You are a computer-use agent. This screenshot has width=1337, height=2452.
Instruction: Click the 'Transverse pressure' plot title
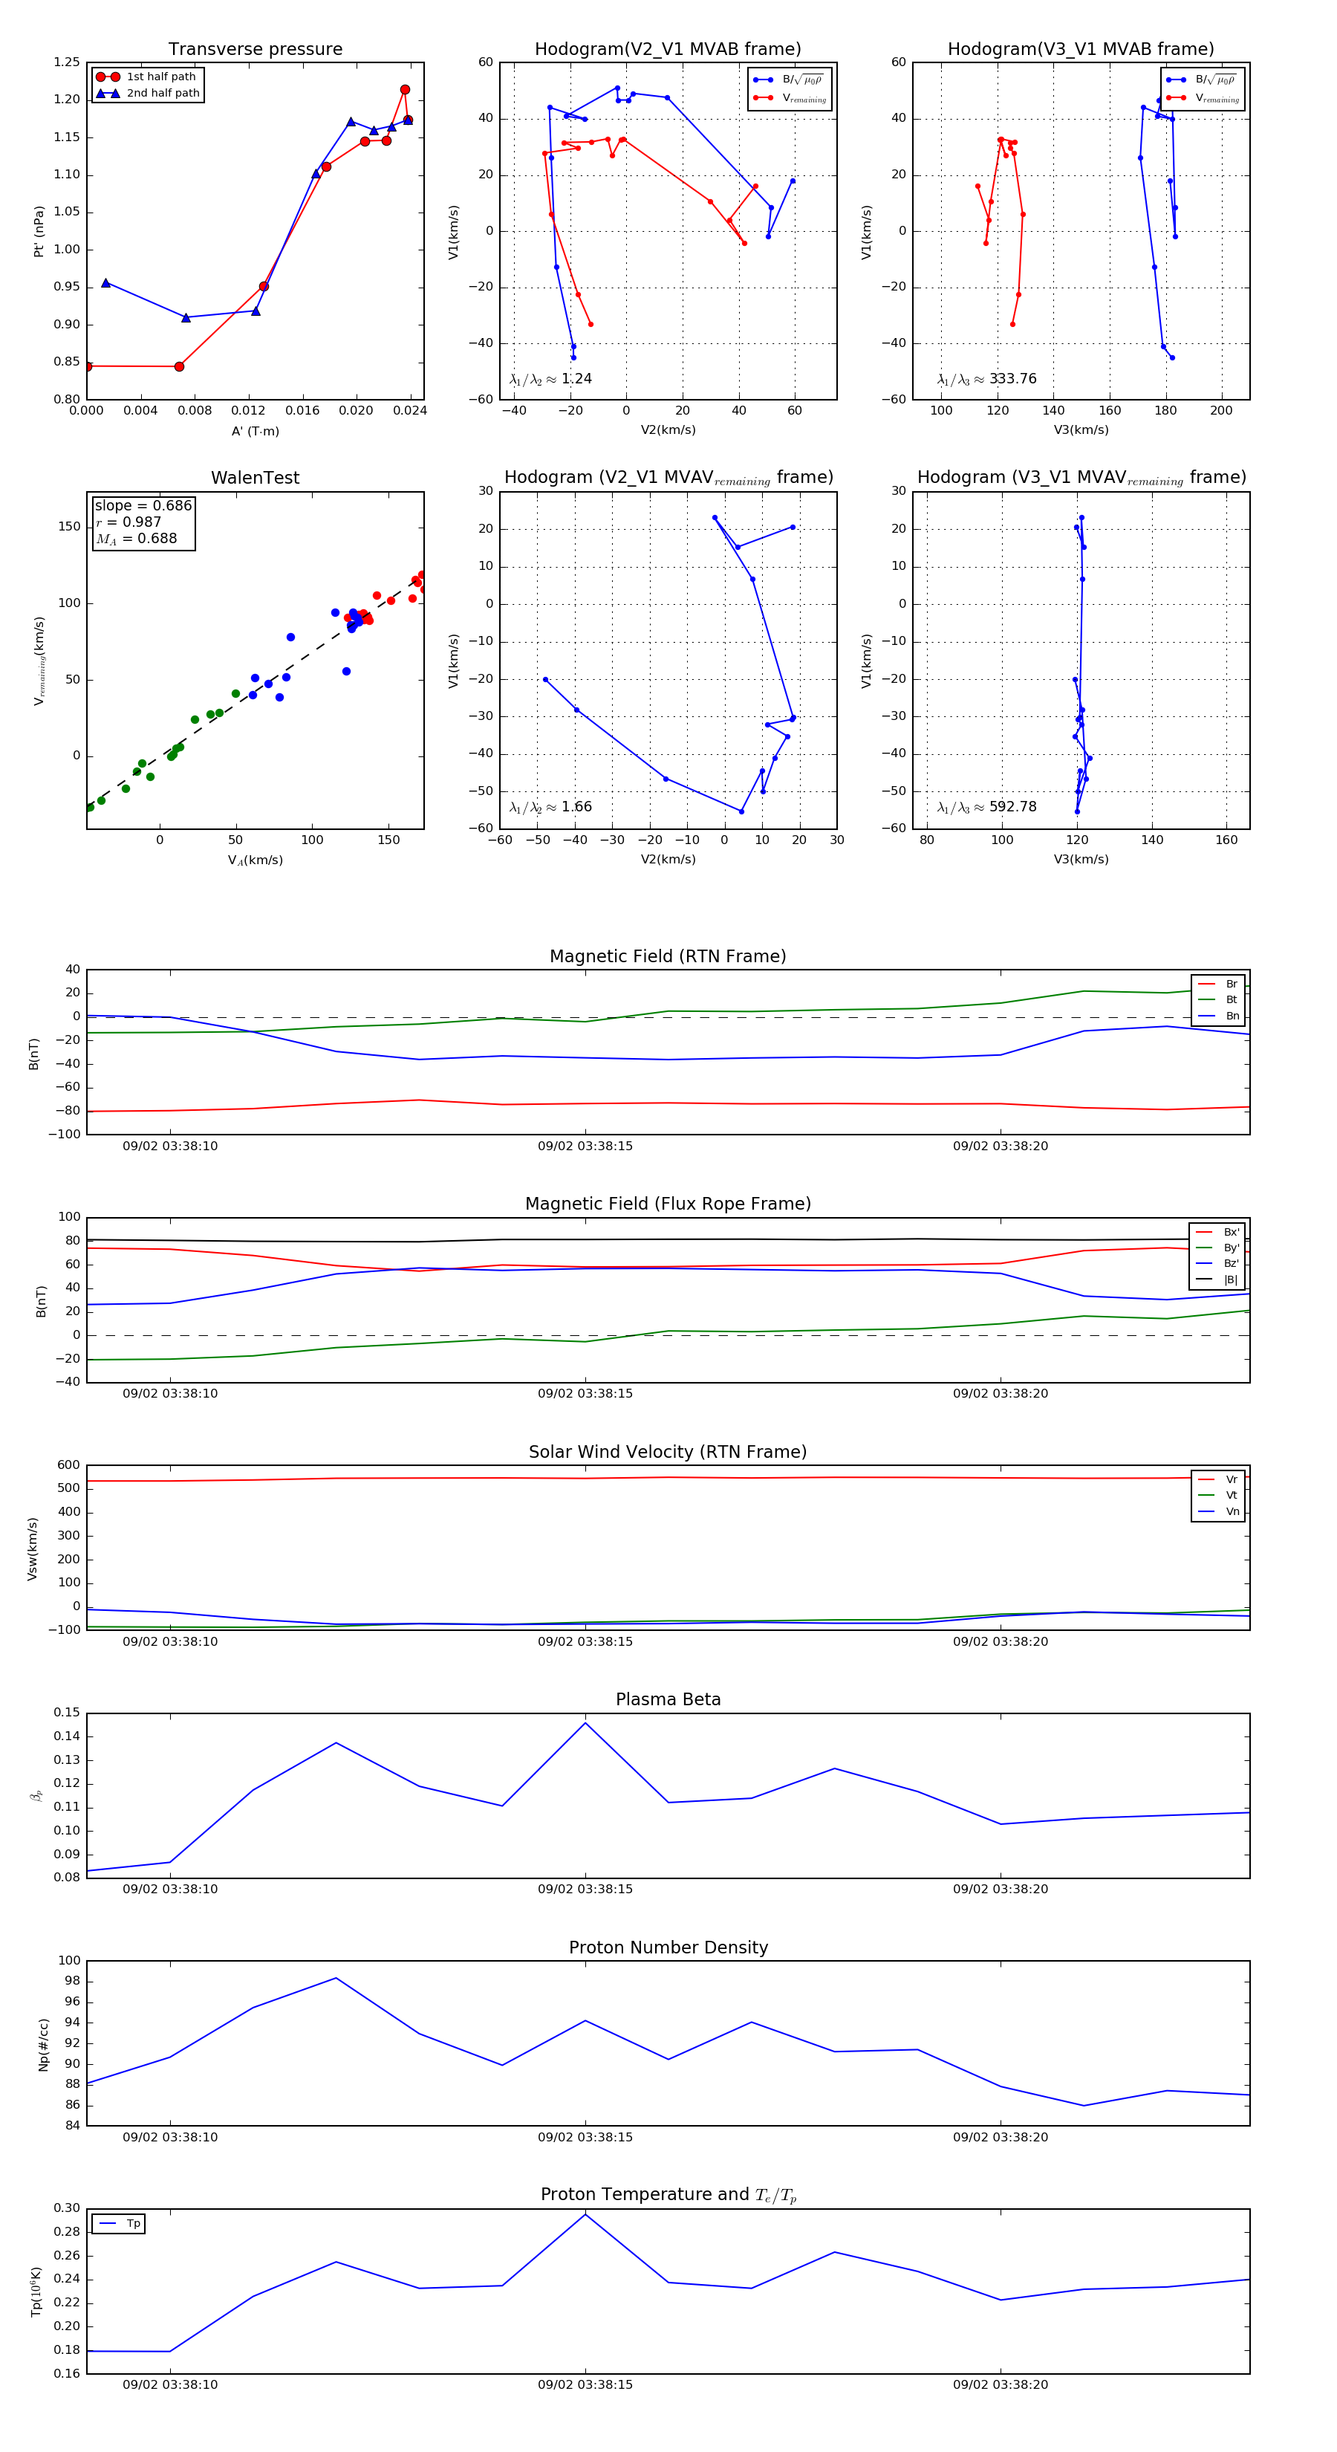[x=255, y=50]
